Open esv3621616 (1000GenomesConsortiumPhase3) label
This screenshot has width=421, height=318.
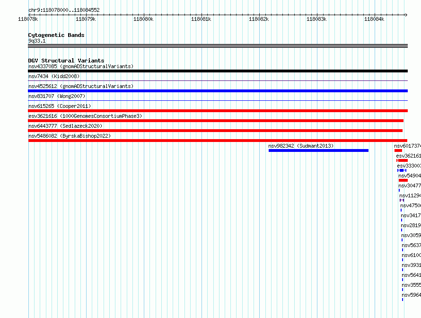85,116
